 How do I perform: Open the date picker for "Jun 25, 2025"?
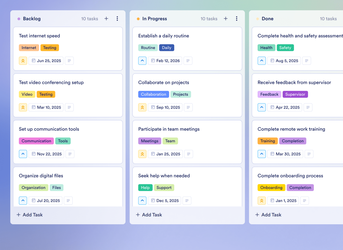tap(46, 61)
